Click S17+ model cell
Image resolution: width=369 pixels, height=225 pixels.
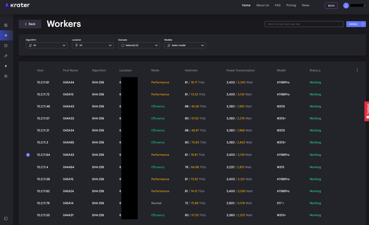(x=280, y=203)
